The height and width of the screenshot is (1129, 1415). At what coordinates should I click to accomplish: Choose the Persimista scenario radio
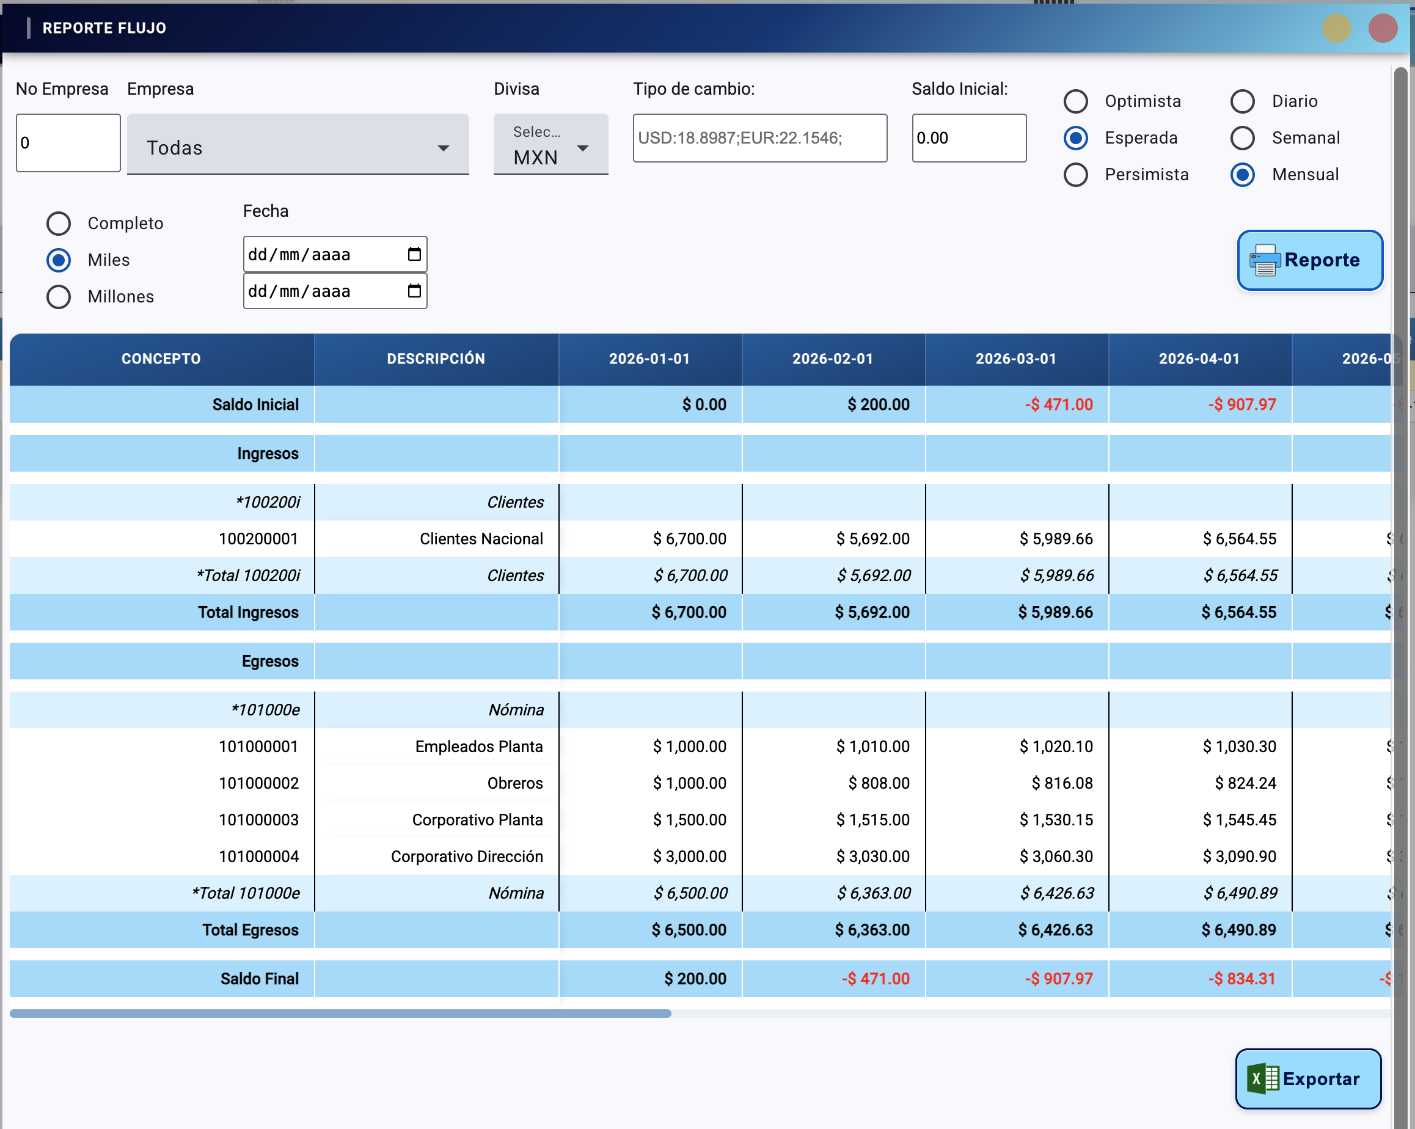click(1075, 175)
